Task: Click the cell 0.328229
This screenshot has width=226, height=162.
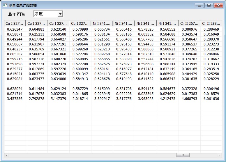Action: pyautogui.click(x=211, y=79)
